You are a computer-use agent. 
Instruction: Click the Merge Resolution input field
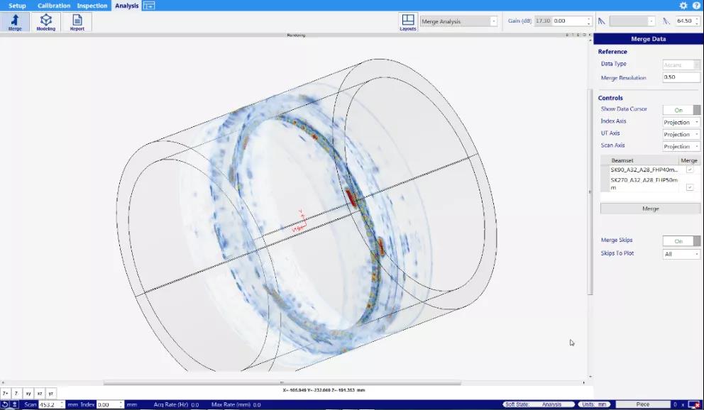681,77
